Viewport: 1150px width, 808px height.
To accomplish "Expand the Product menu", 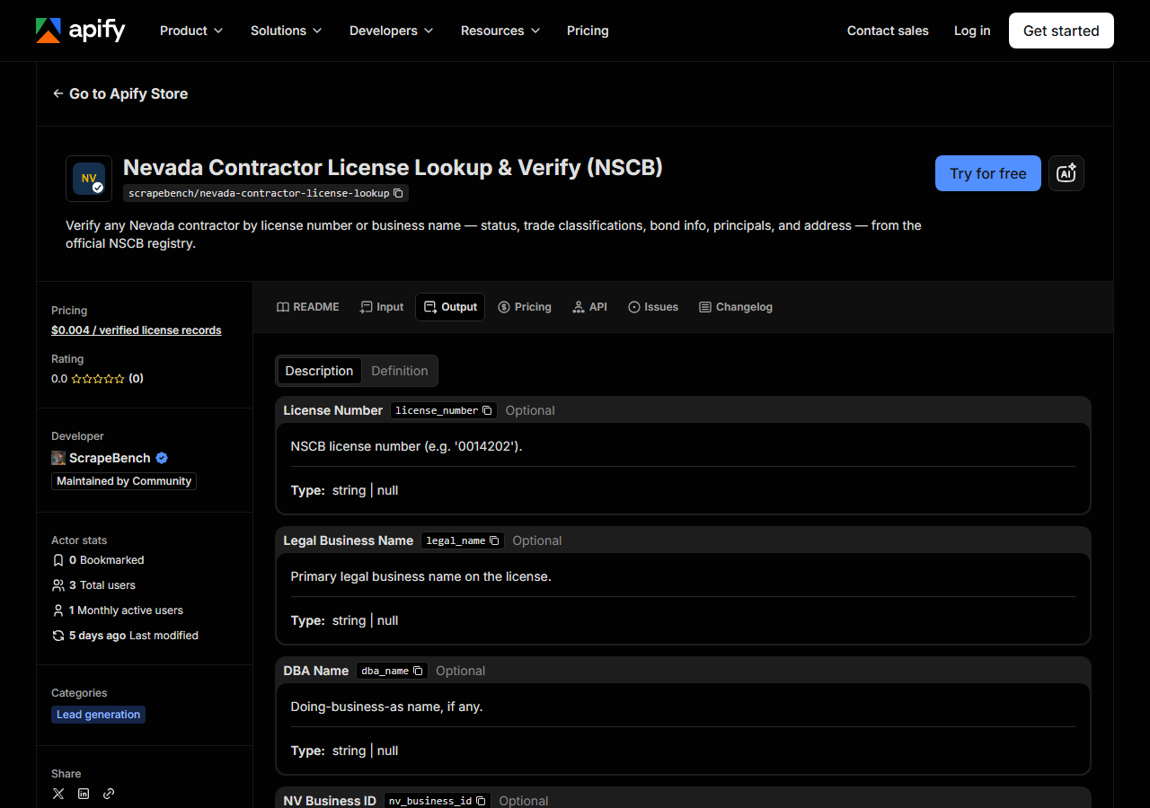I will tap(191, 31).
